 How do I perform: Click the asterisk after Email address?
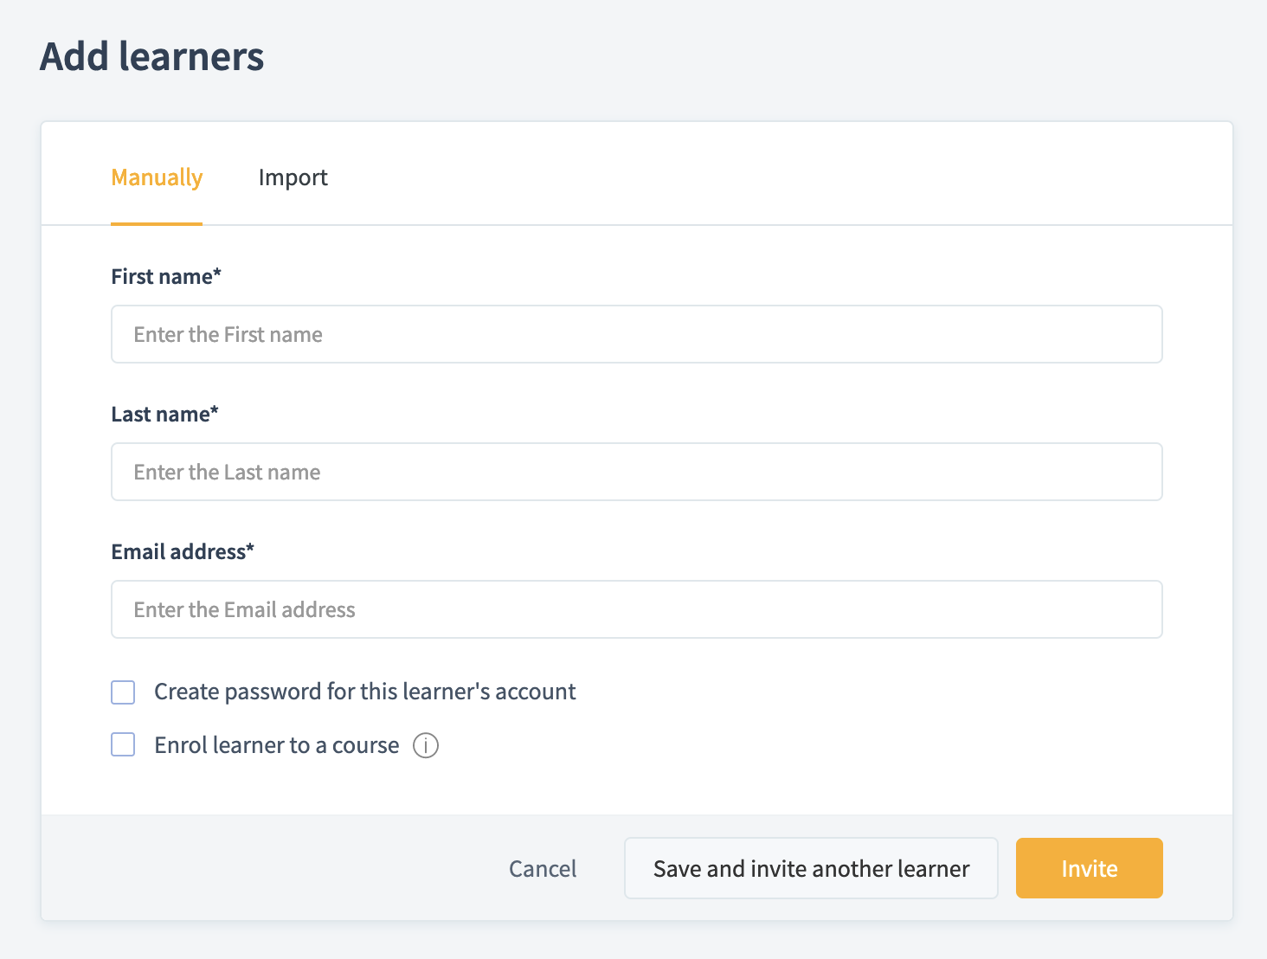(250, 549)
